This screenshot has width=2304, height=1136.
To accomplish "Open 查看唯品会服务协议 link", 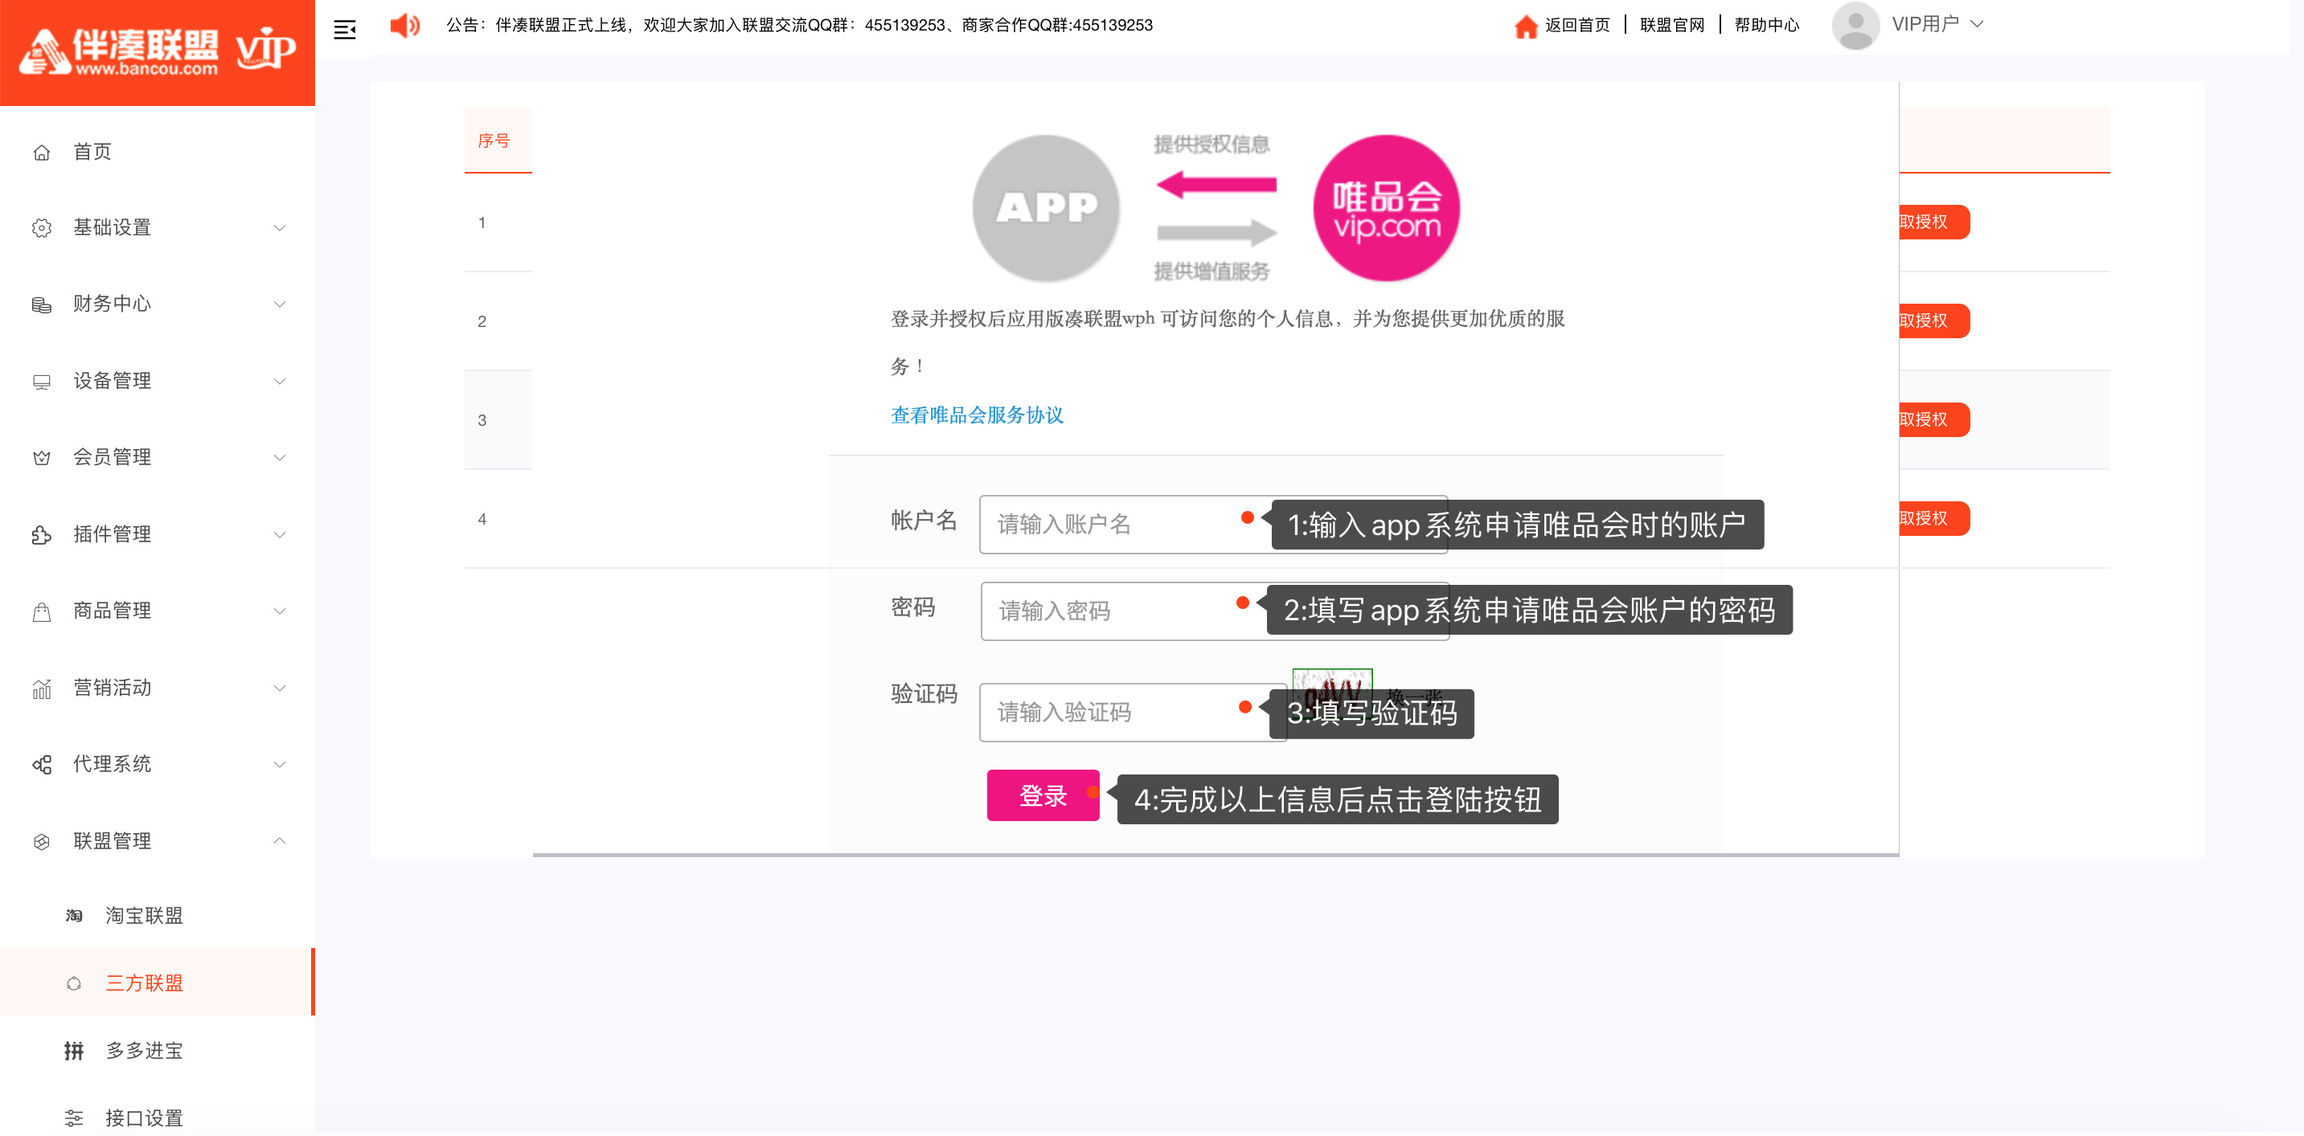I will 977,415.
